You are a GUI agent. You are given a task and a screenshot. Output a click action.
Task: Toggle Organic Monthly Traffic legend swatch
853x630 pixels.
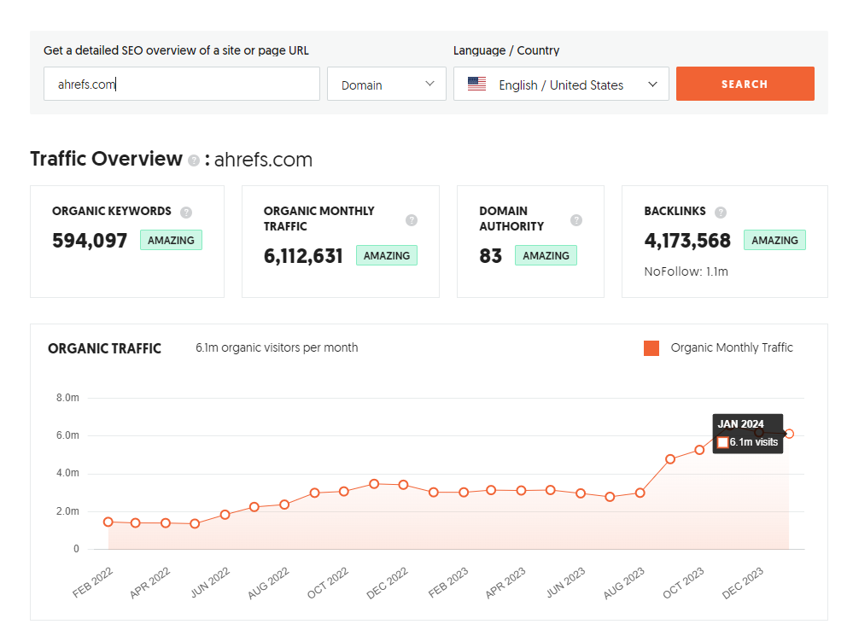651,348
